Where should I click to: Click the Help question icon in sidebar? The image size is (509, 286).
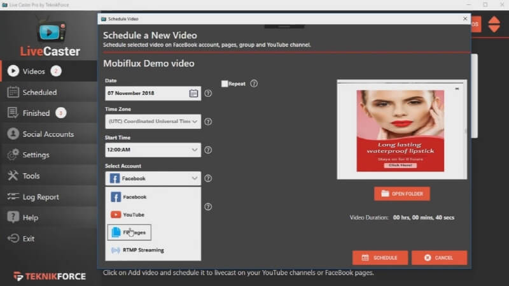tap(13, 217)
